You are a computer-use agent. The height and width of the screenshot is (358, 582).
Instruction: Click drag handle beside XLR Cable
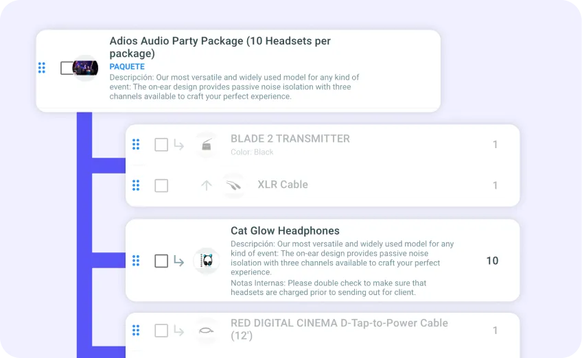tap(136, 185)
